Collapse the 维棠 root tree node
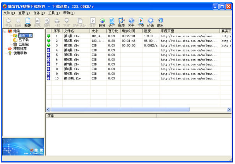Screen dimensions: 235x164 4,31
